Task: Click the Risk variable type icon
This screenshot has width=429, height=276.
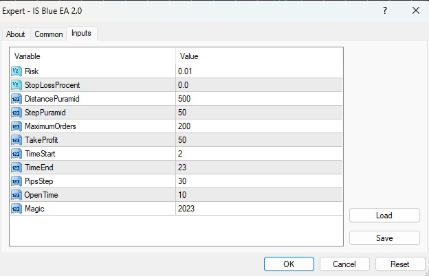Action: (x=16, y=71)
